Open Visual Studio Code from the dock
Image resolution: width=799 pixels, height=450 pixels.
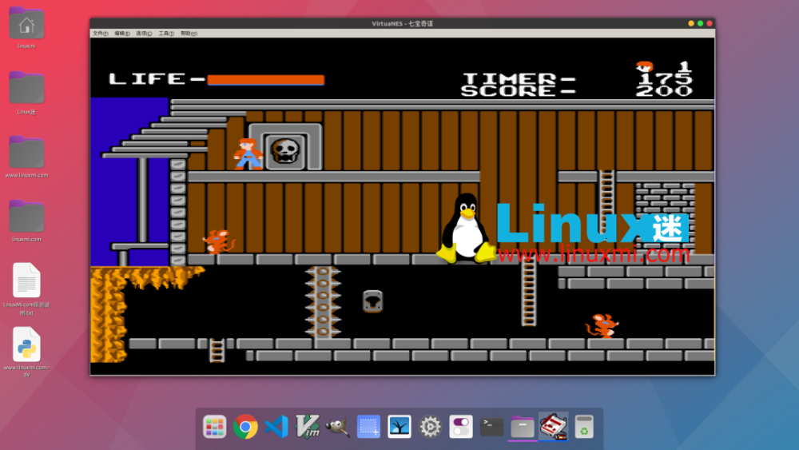coord(276,427)
